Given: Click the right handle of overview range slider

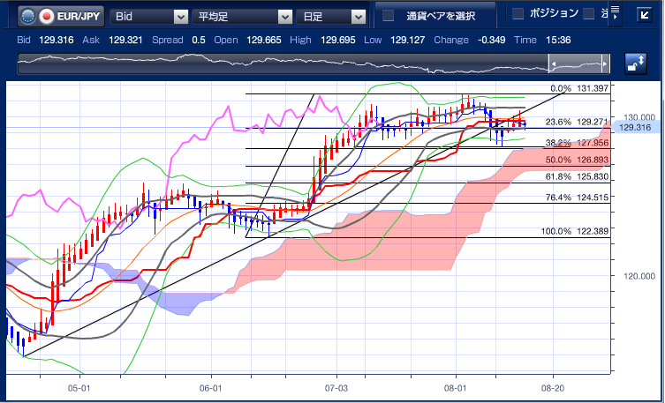Looking at the screenshot, I should 605,64.
